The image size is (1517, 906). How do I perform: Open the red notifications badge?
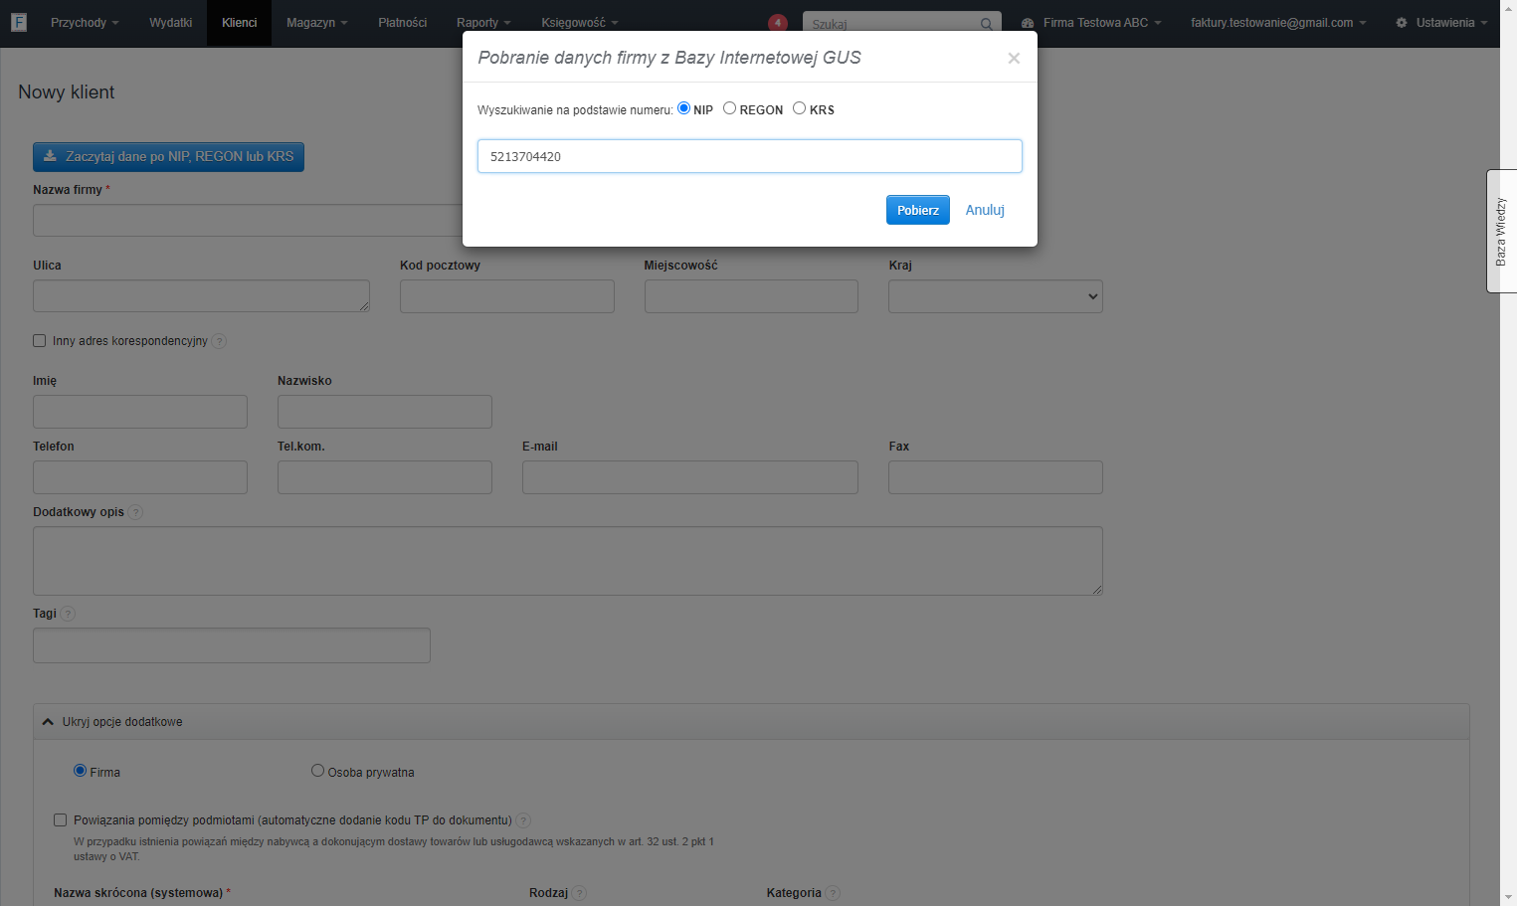click(x=778, y=23)
